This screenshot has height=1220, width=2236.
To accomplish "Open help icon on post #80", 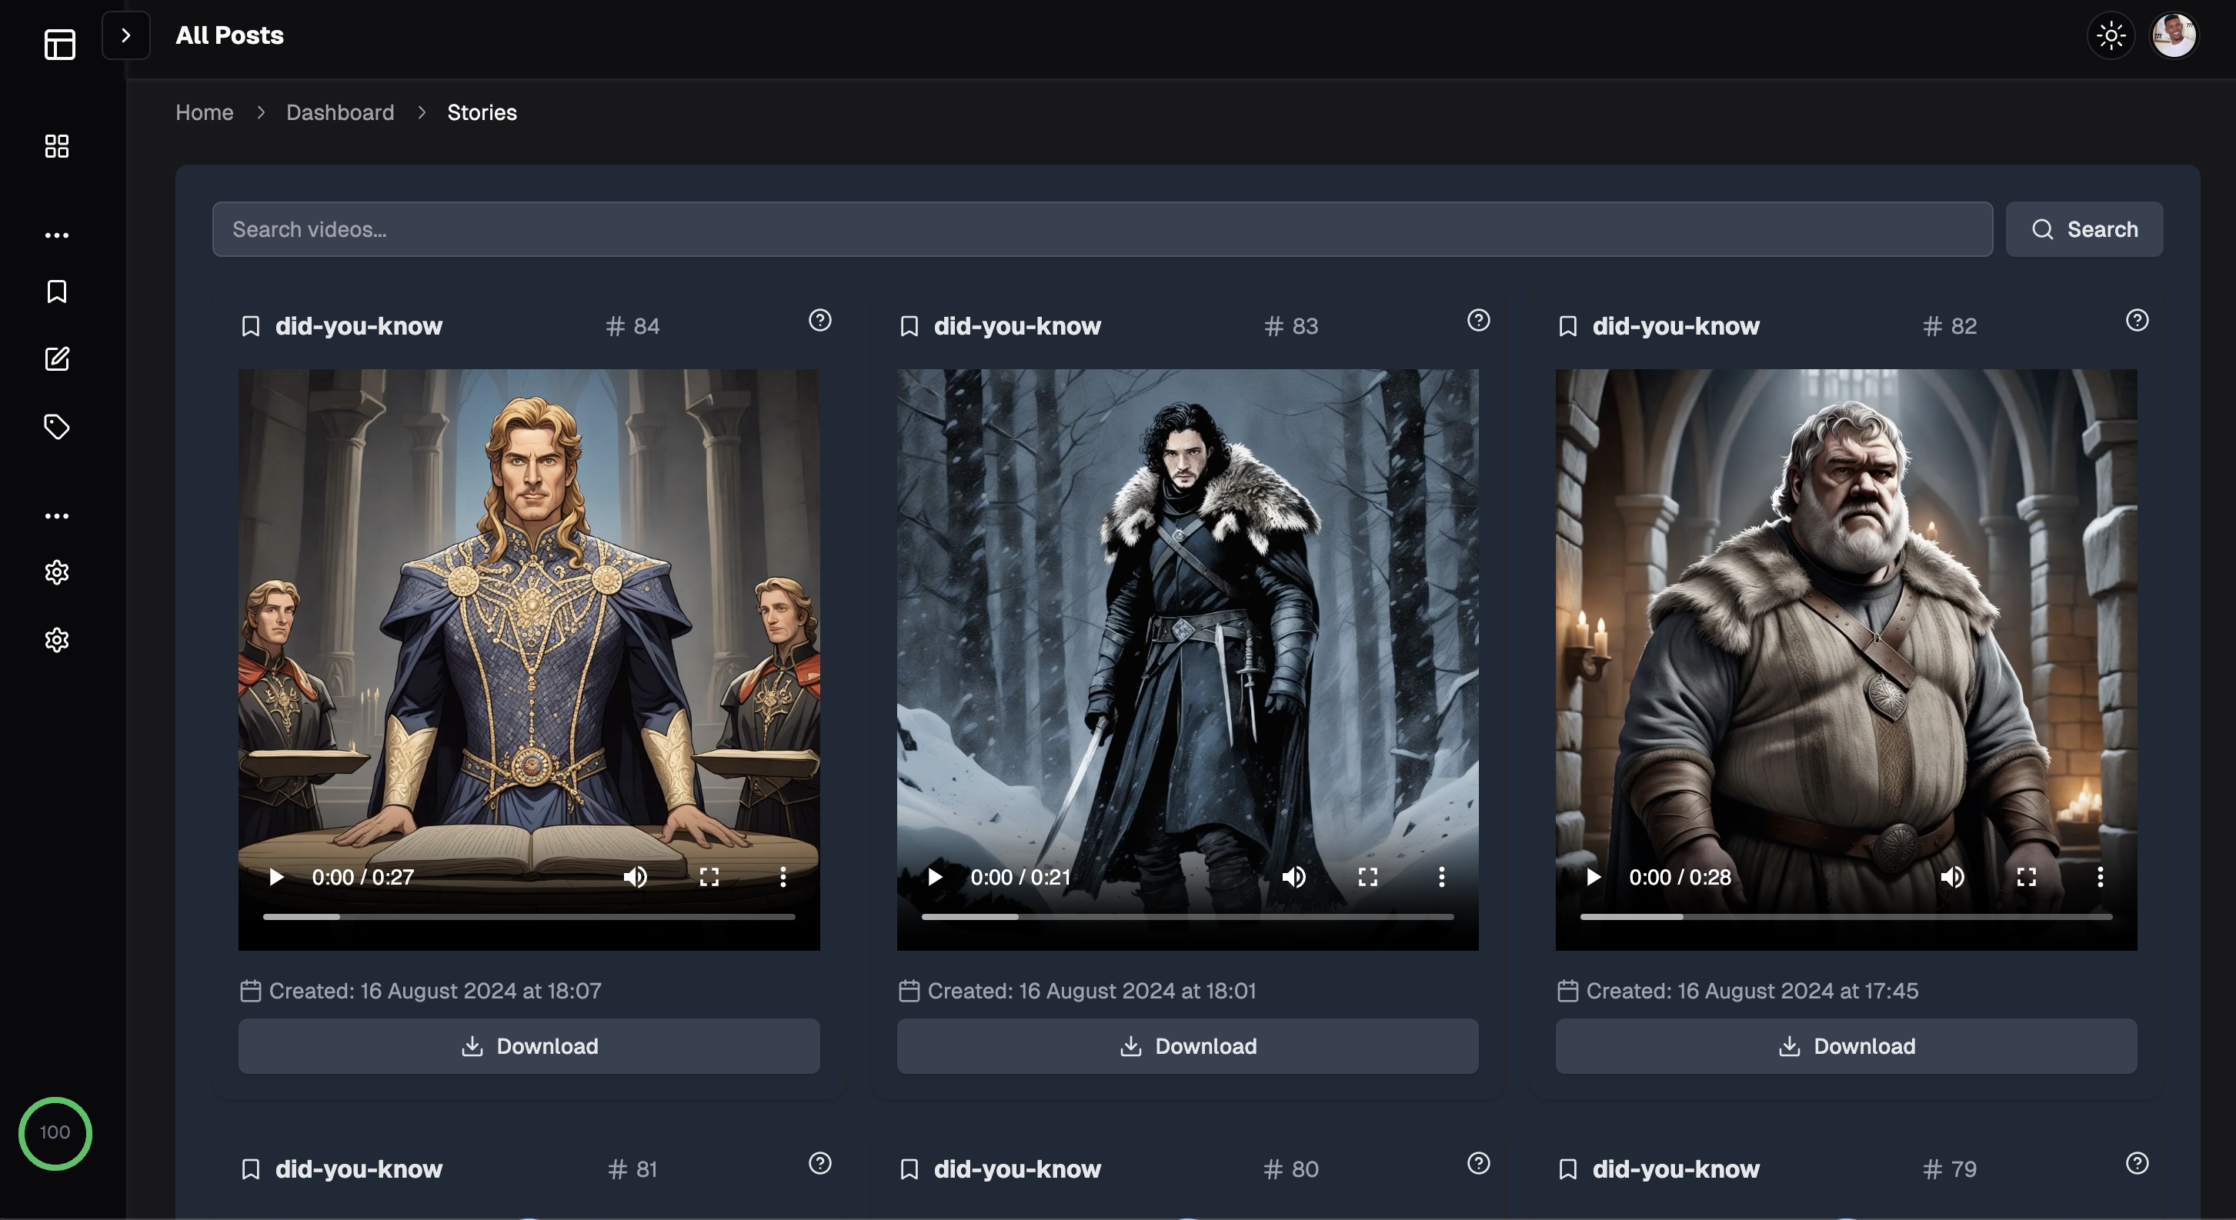I will (1478, 1163).
